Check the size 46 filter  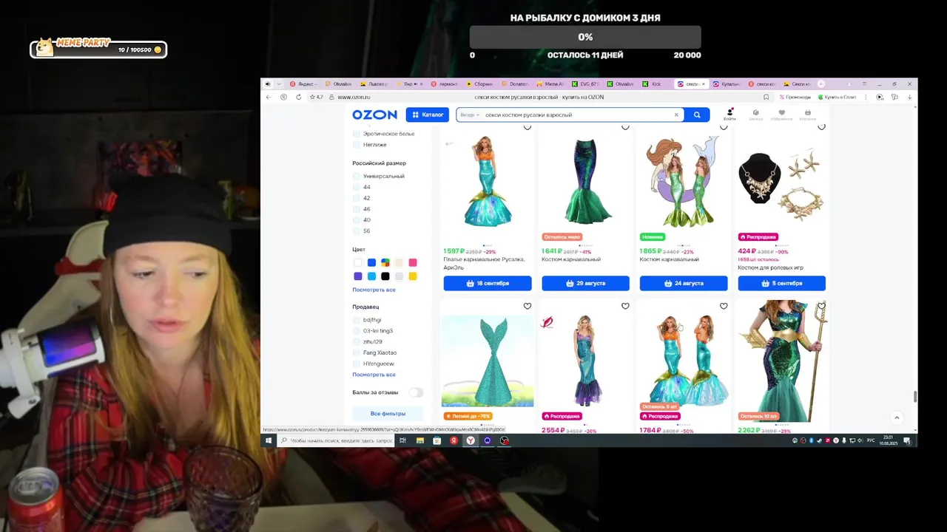tap(357, 209)
